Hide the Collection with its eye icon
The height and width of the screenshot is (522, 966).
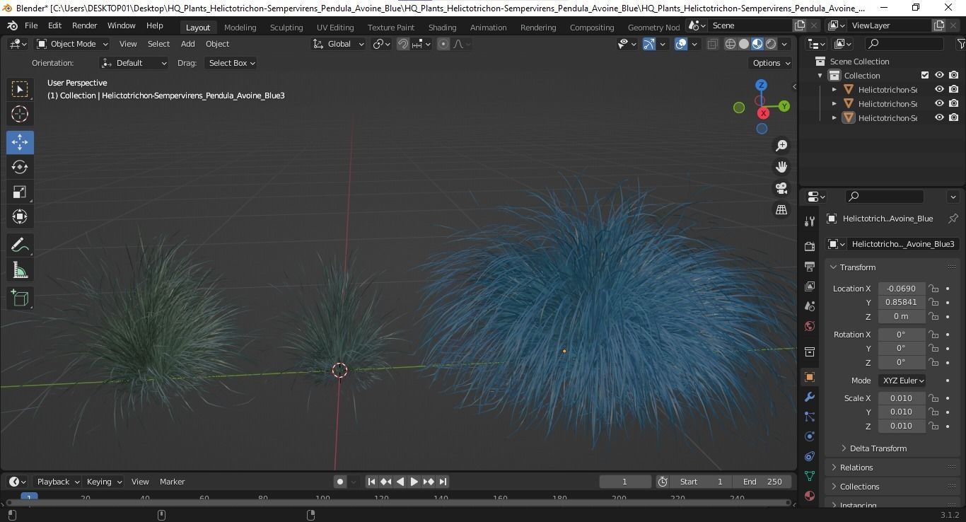[939, 75]
